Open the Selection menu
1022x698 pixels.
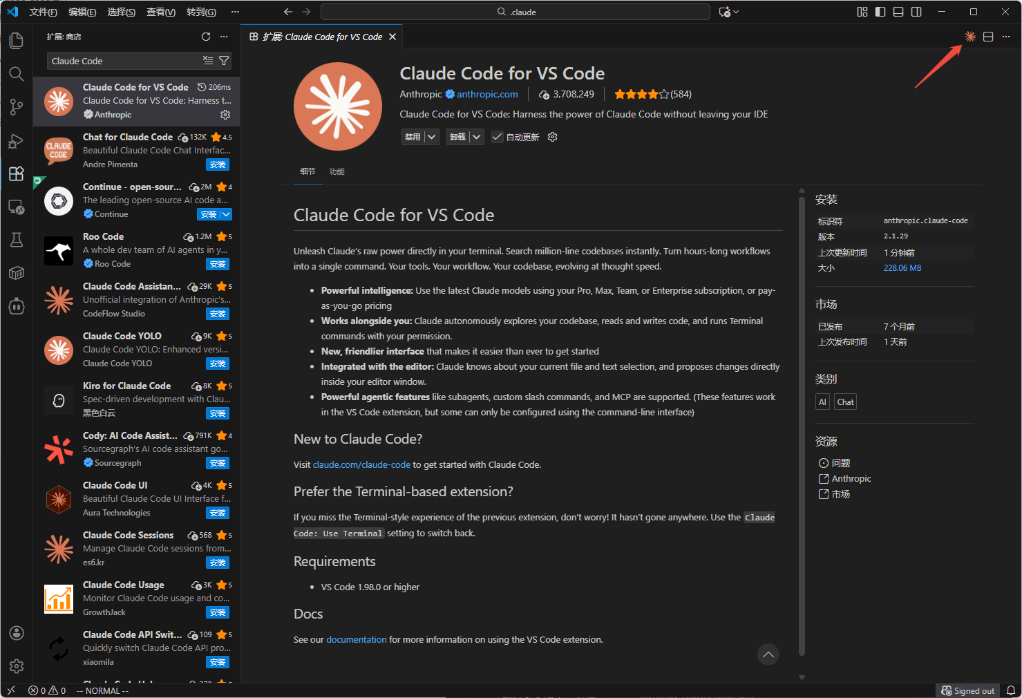(x=121, y=12)
